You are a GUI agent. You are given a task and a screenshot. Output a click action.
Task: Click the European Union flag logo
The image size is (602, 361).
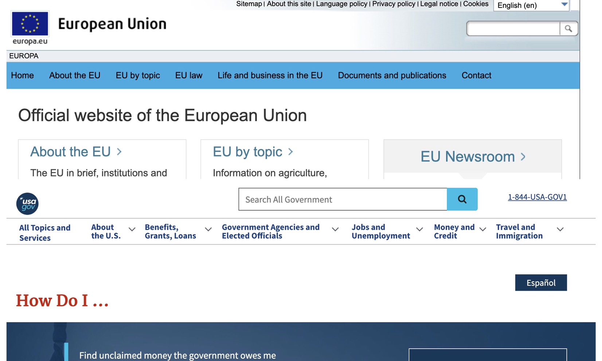coord(30,24)
